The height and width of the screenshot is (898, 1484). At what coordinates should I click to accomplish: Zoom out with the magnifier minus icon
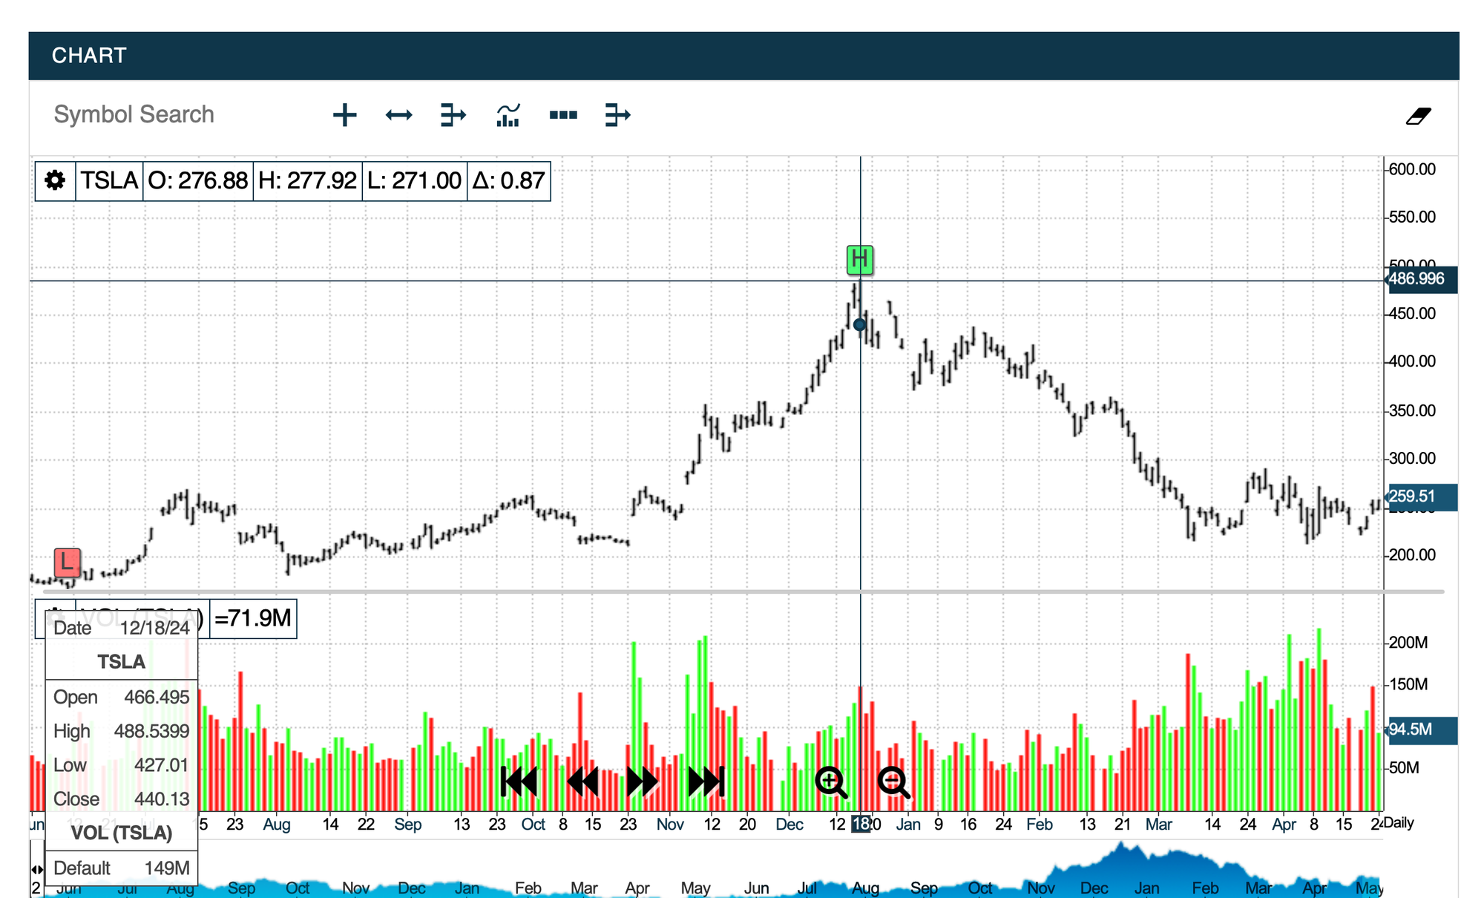(x=893, y=782)
